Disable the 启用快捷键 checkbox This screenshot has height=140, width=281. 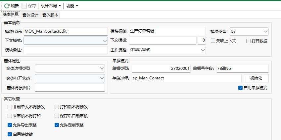click(x=10, y=134)
